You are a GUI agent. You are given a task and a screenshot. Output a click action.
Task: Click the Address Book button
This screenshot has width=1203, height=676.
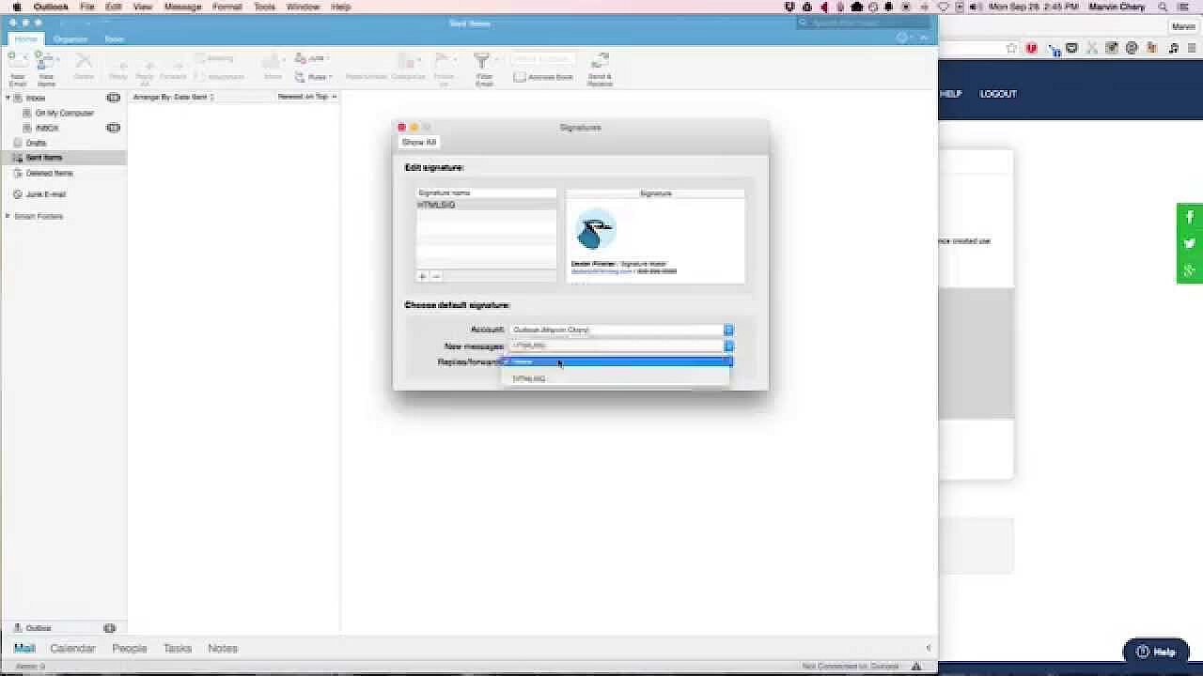[x=543, y=77]
